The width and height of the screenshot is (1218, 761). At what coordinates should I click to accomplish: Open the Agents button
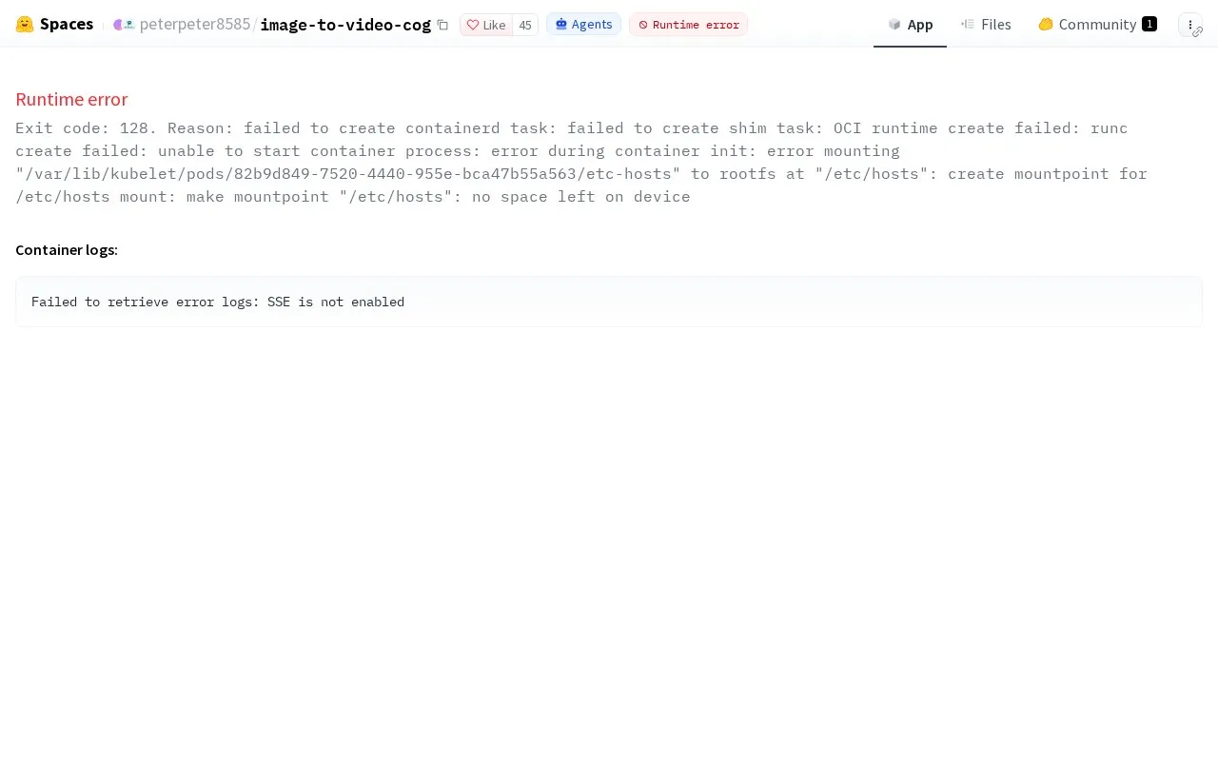click(x=583, y=24)
